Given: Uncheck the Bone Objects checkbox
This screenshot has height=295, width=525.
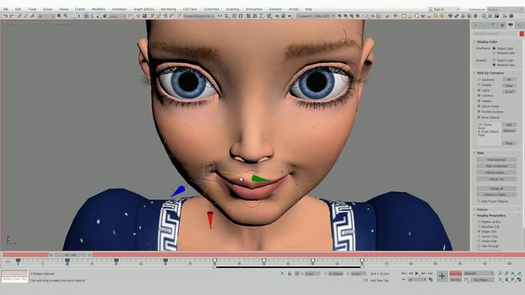Looking at the screenshot, I should [x=479, y=117].
